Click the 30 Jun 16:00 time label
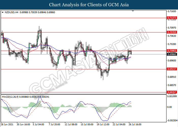The height and width of the screenshot is (127, 178). pos(23,124)
